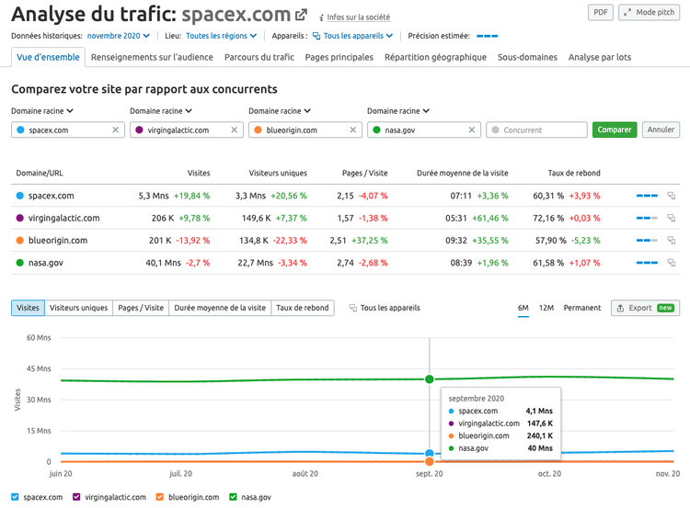Screen dimensions: 690x508
Task: Switch chart to Durée moyenne de la visite
Action: point(220,308)
